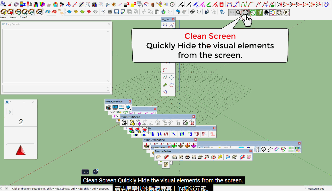
Task: Click the circled P toolbar icon
Action: tap(286, 13)
